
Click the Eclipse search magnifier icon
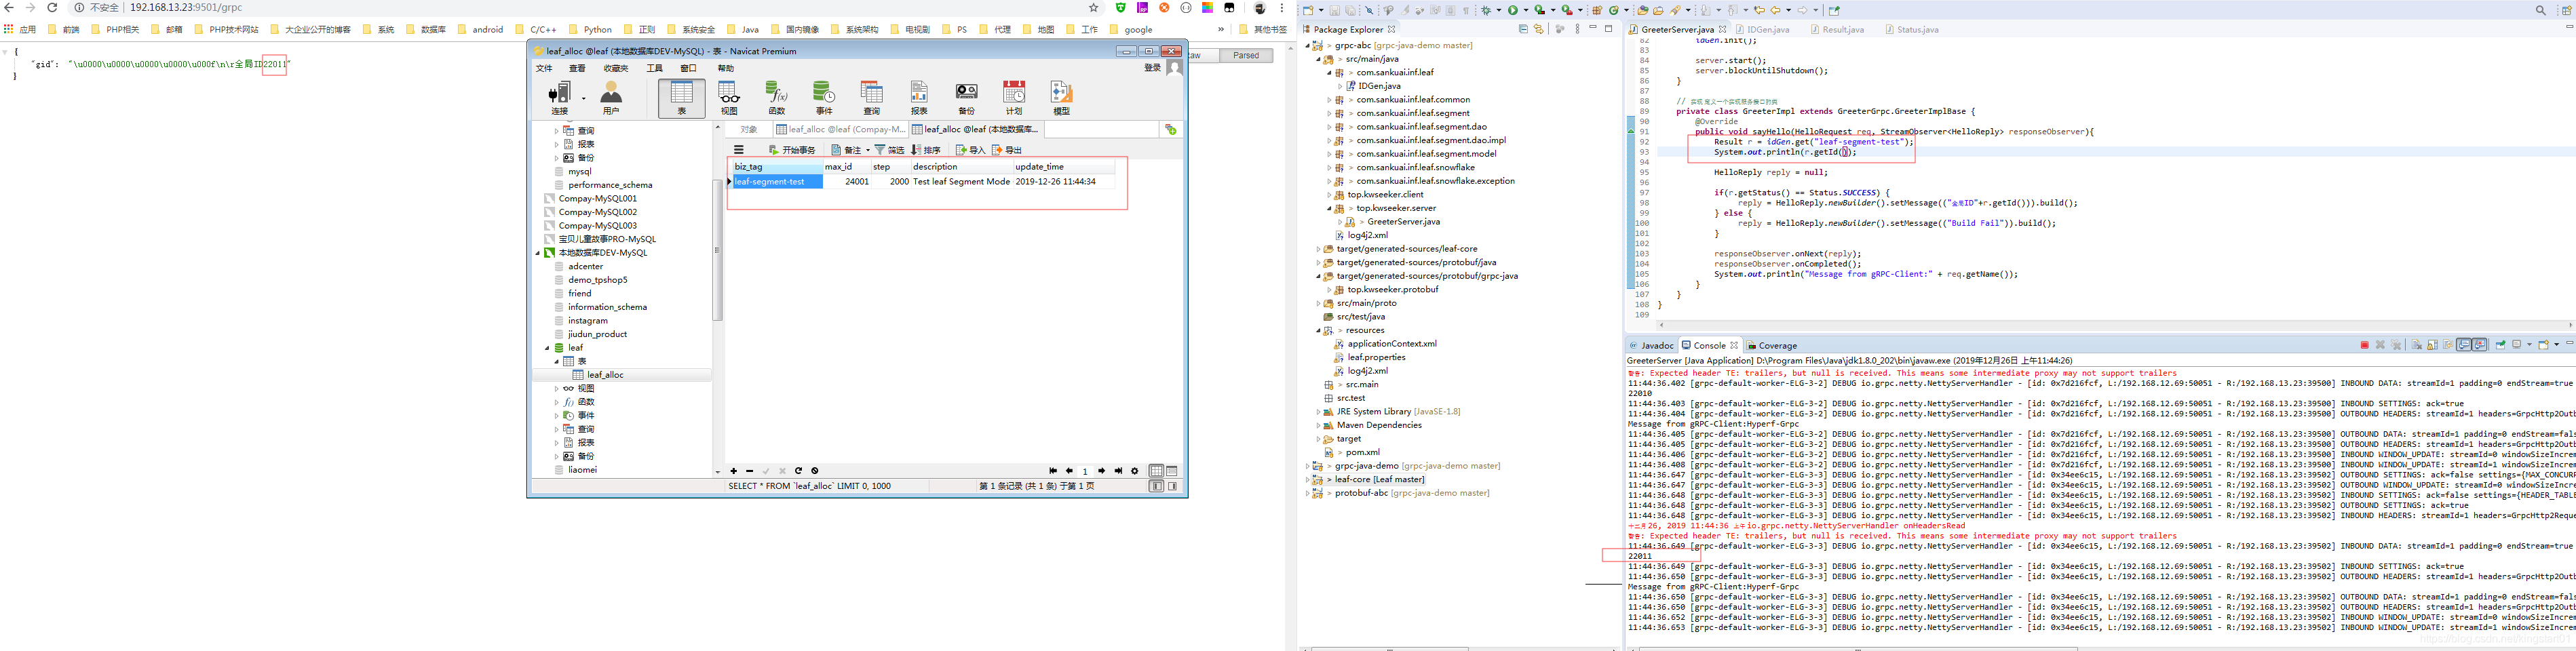2540,10
